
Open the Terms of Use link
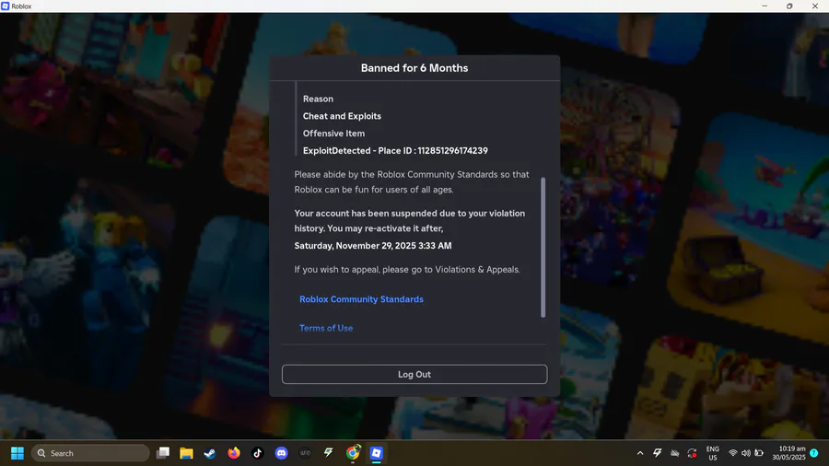[x=326, y=328]
